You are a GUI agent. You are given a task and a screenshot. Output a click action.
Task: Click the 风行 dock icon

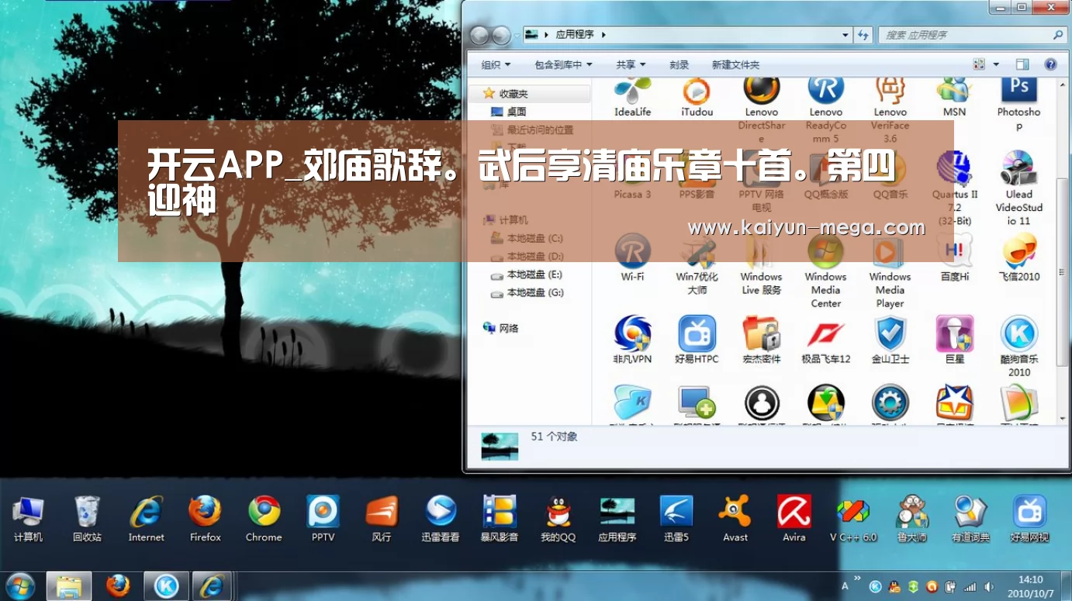point(382,518)
